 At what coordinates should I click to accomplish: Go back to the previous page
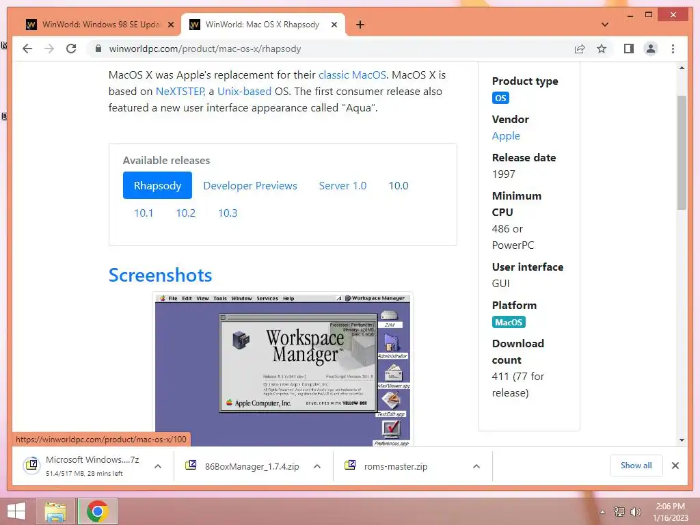pyautogui.click(x=27, y=49)
